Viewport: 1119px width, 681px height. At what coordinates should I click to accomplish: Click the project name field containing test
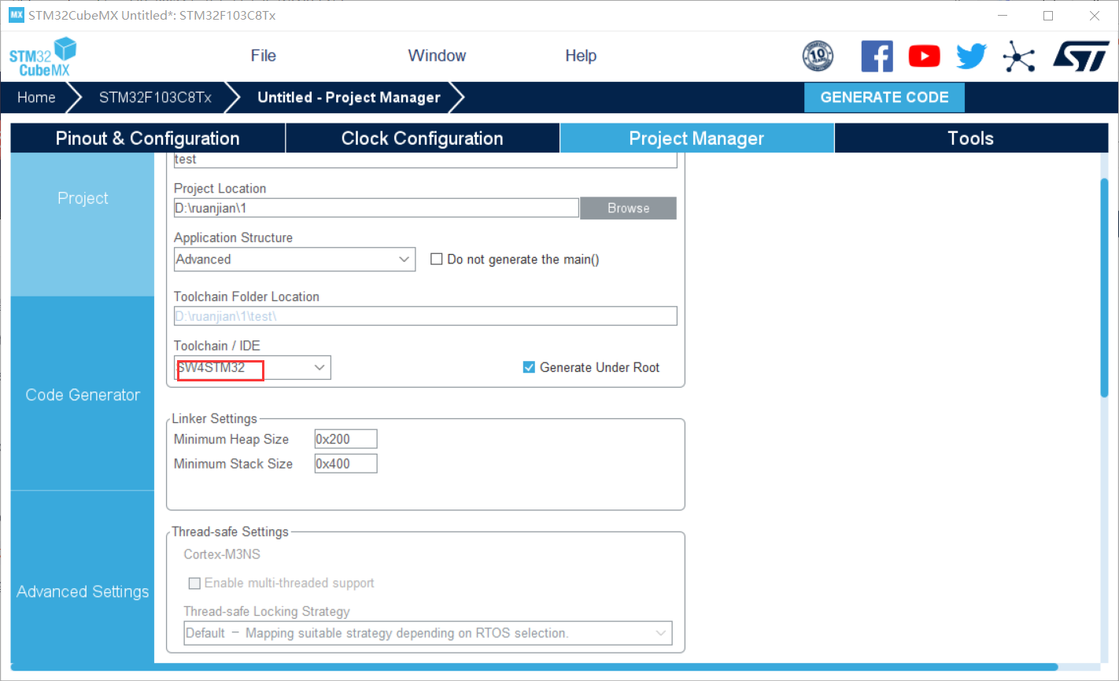tap(425, 160)
